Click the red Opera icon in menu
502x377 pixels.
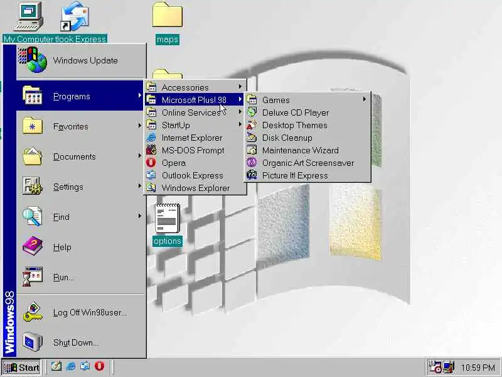pos(151,163)
